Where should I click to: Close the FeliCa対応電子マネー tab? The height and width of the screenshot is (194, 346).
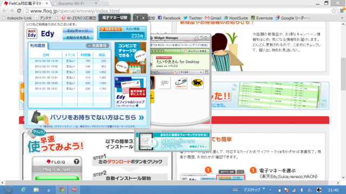47,3
